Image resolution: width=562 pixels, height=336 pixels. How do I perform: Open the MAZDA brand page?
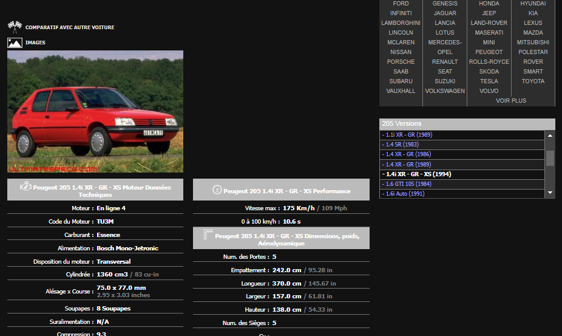click(x=533, y=33)
